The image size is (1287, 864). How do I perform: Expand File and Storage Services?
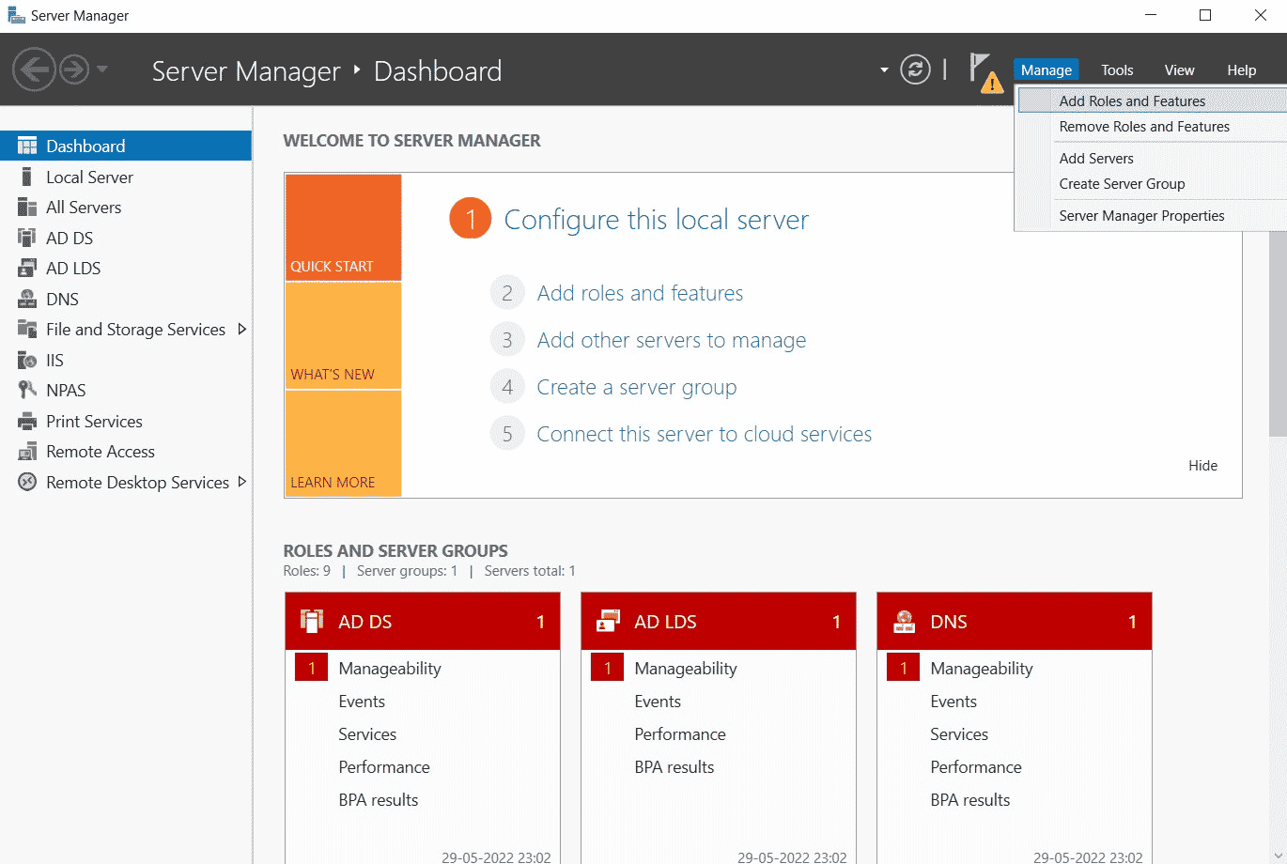coord(242,330)
